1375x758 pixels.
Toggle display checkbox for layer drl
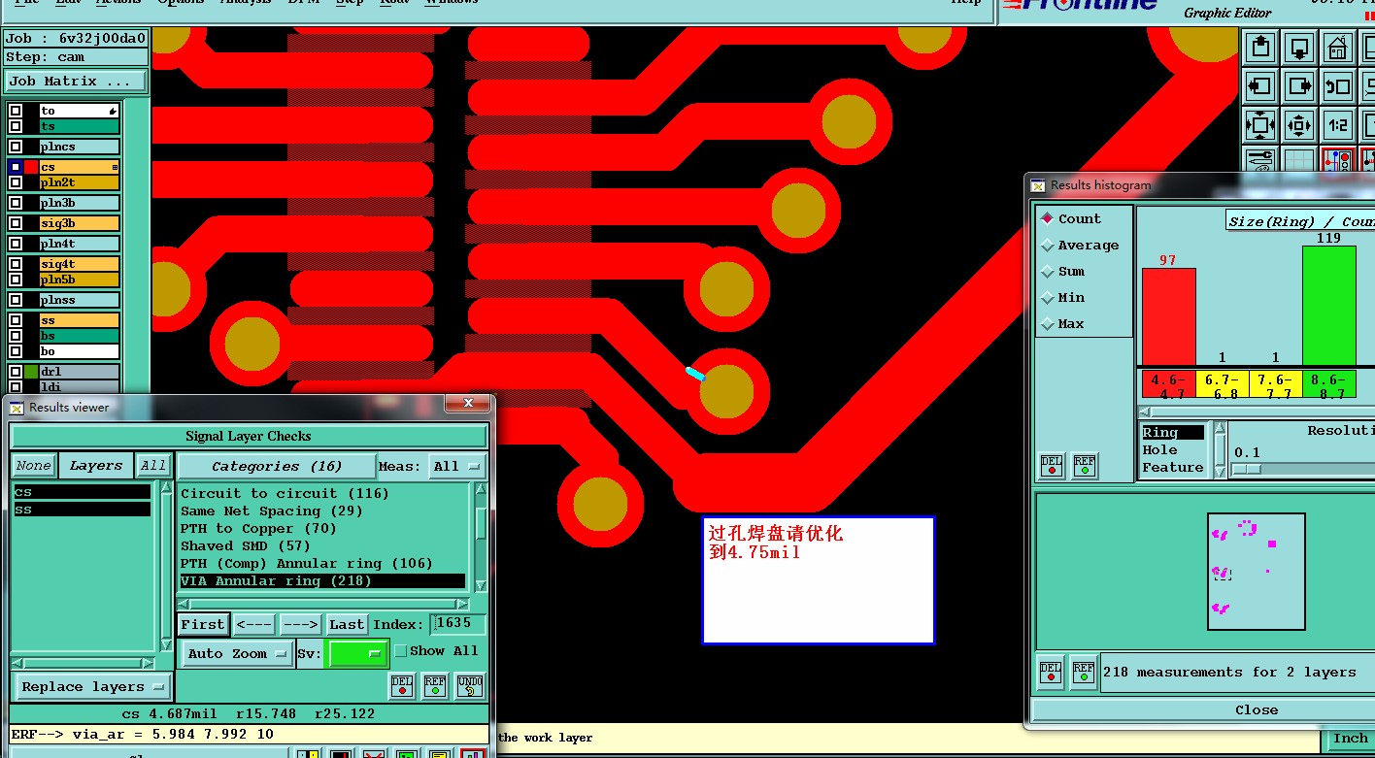click(x=16, y=371)
